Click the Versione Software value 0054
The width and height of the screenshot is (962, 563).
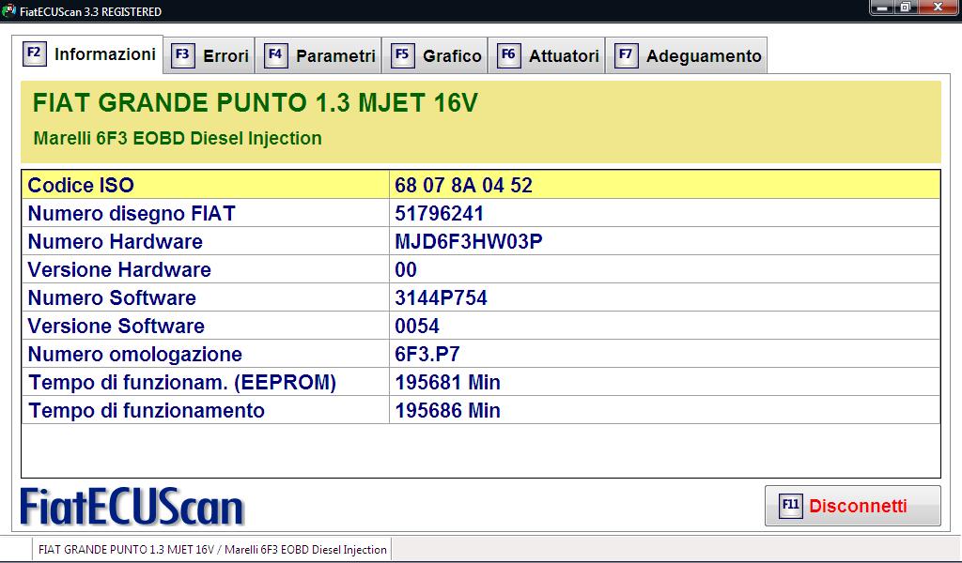pos(417,326)
